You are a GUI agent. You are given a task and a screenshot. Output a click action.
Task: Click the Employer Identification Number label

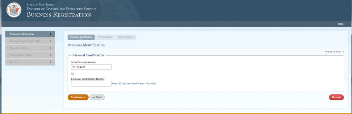pyautogui.click(x=88, y=79)
